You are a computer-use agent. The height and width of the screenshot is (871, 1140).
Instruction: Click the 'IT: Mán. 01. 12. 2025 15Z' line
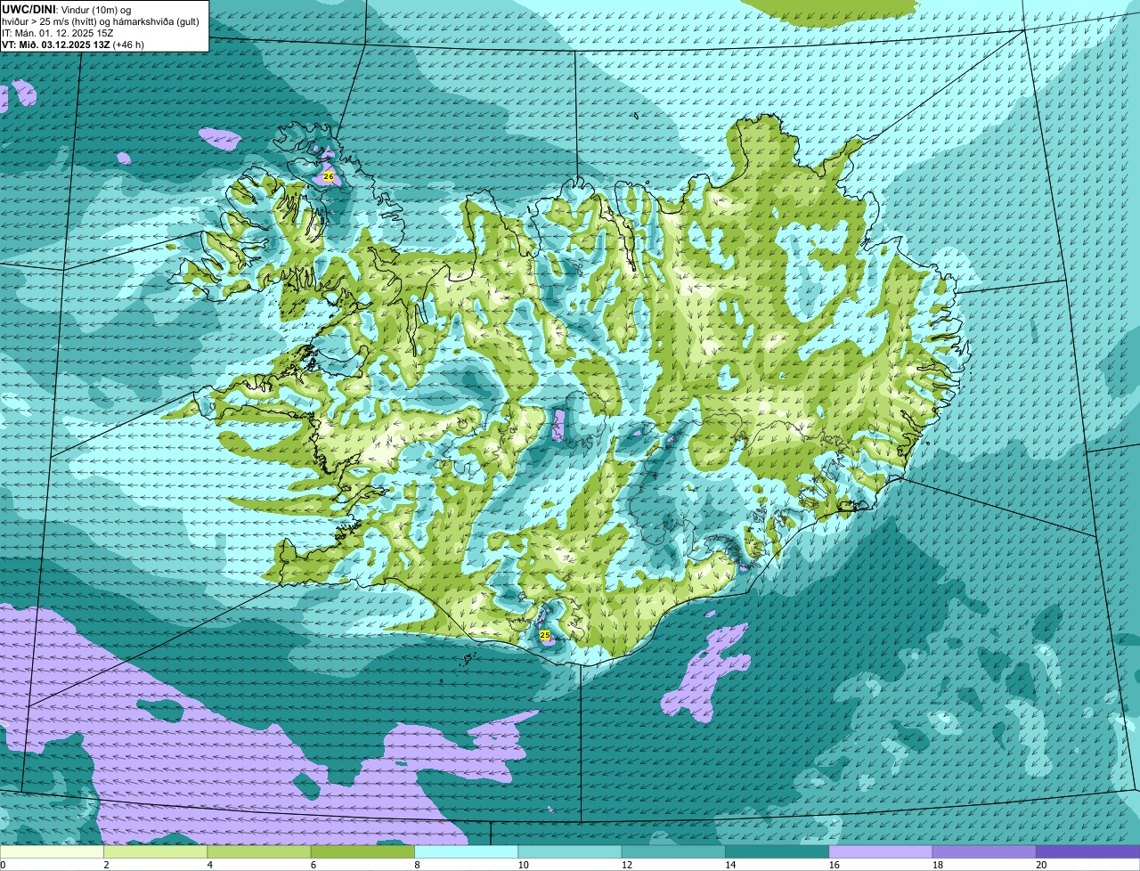pos(58,32)
